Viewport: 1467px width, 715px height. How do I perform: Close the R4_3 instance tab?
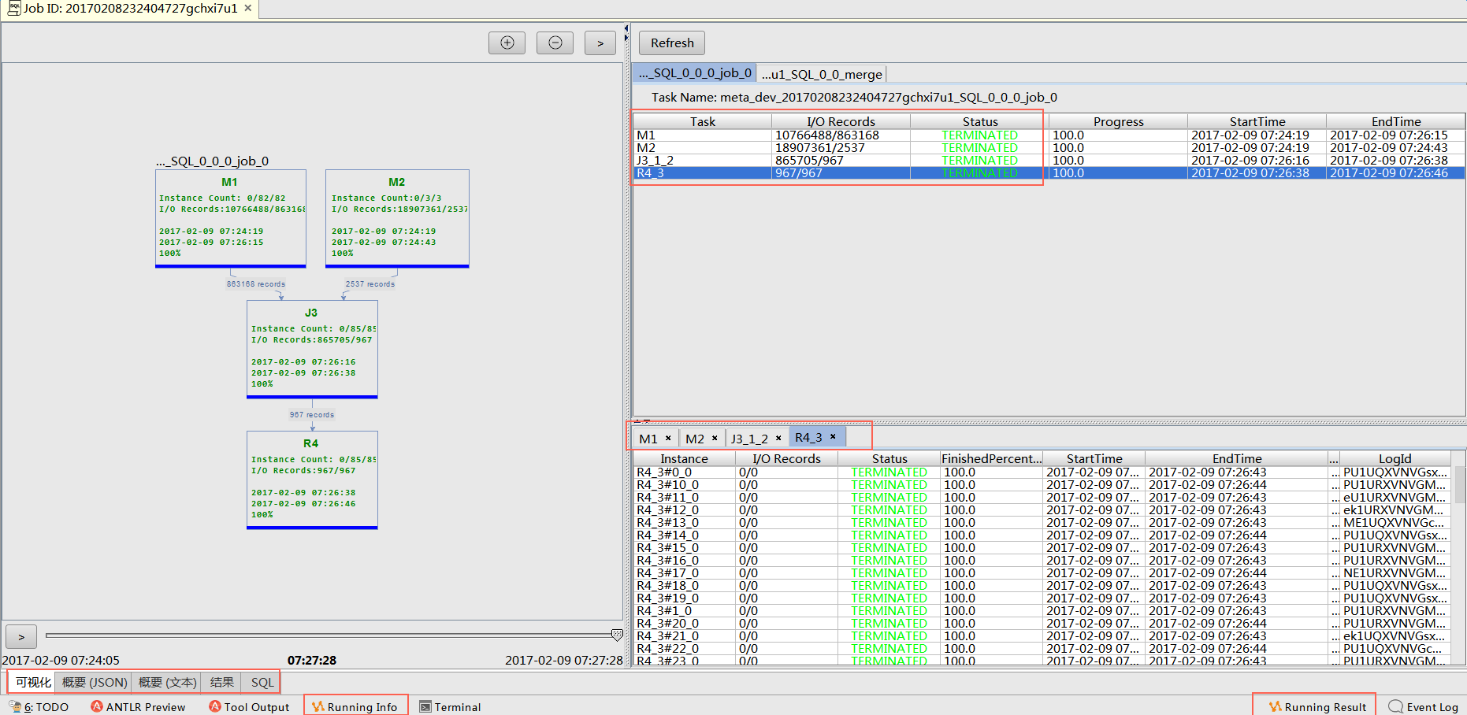tap(833, 437)
